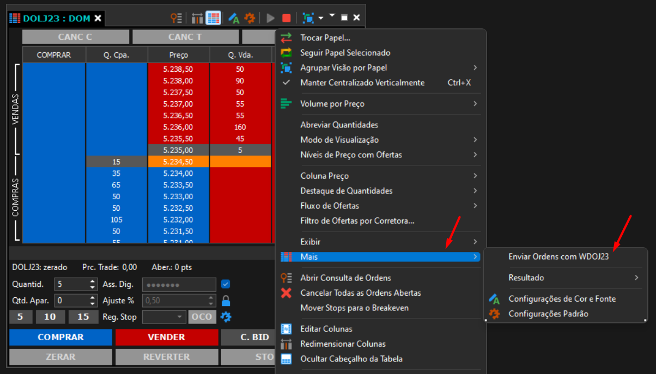Image resolution: width=656 pixels, height=374 pixels.
Task: Expand the Resultado submenu
Action: pyautogui.click(x=565, y=278)
